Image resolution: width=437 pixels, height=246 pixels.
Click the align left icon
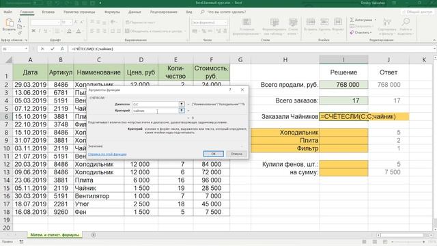pyautogui.click(x=92, y=31)
